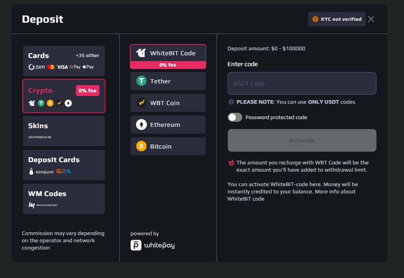Click the Password protected code label

[276, 117]
